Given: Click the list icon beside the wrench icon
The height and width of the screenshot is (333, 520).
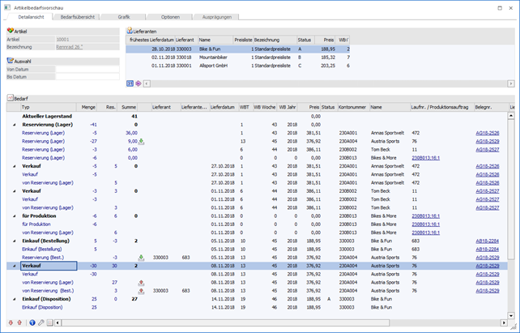Looking at the screenshot, I should 50,322.
